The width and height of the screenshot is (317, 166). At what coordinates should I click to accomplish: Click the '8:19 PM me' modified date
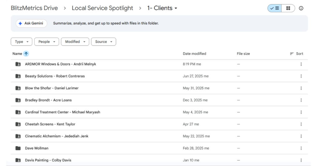click(x=192, y=64)
